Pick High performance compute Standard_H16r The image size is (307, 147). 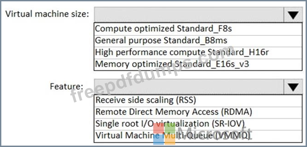[x=198, y=53]
